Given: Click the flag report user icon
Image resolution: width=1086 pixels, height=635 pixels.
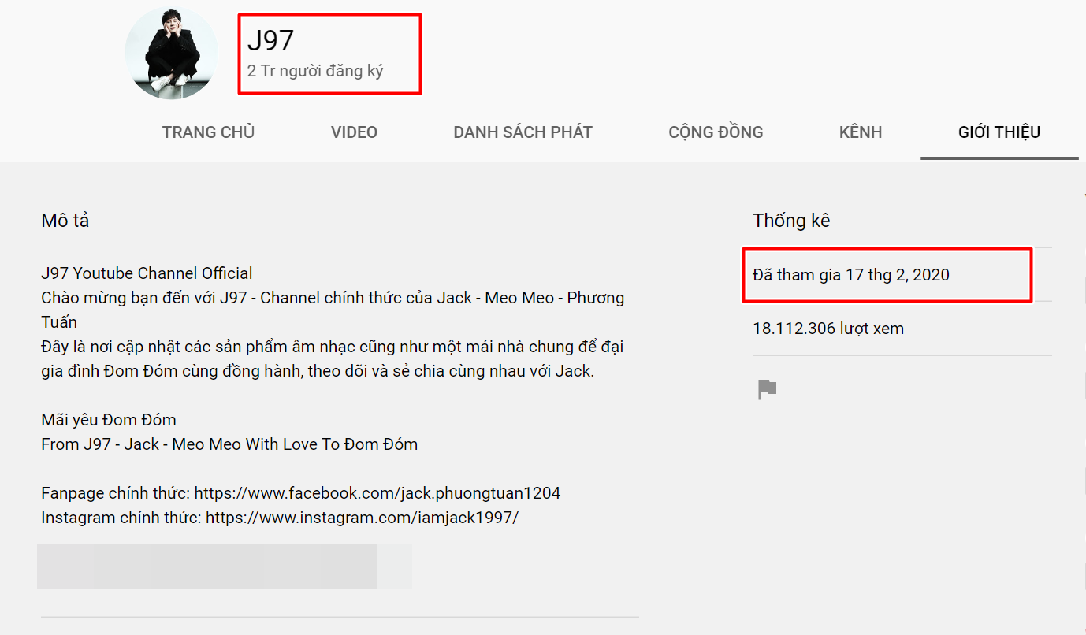Looking at the screenshot, I should pos(767,389).
